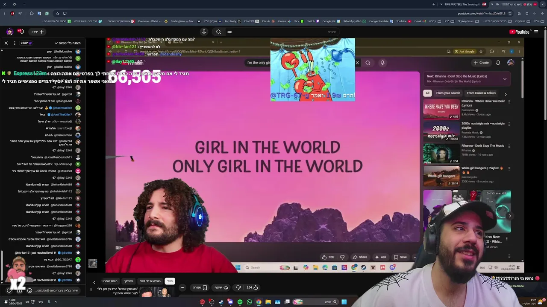This screenshot has width=547, height=307.
Task: Click Share under the inner Rihanna video
Action: coord(360,257)
